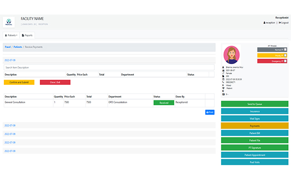Click the reception user icon
This screenshot has width=291, height=194.
point(264,22)
